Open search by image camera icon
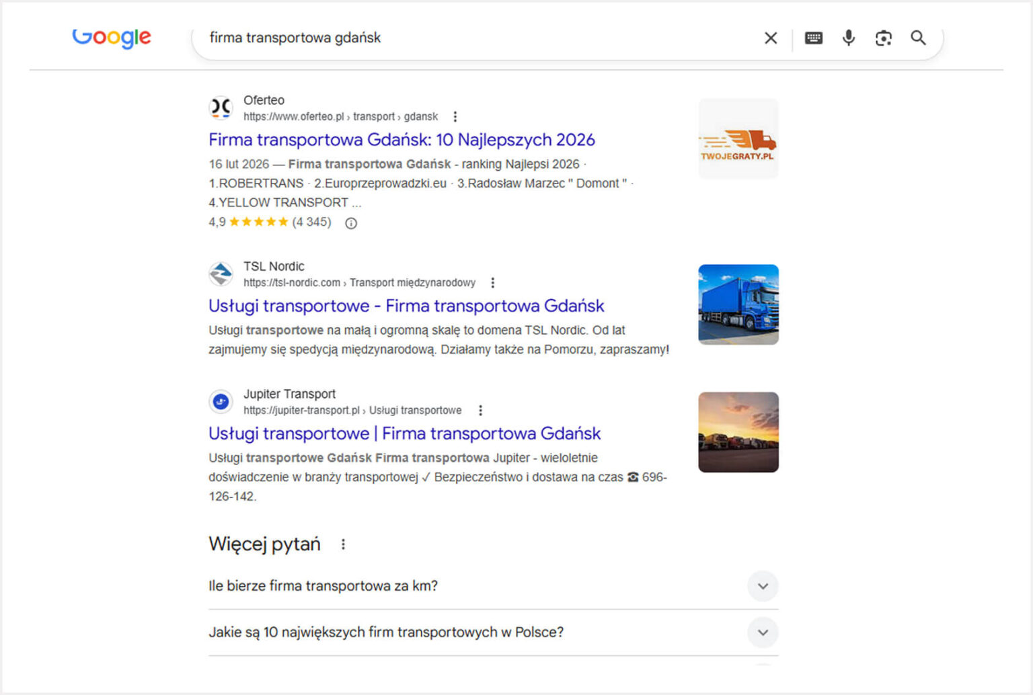Screen dimensions: 1033x695 [883, 38]
